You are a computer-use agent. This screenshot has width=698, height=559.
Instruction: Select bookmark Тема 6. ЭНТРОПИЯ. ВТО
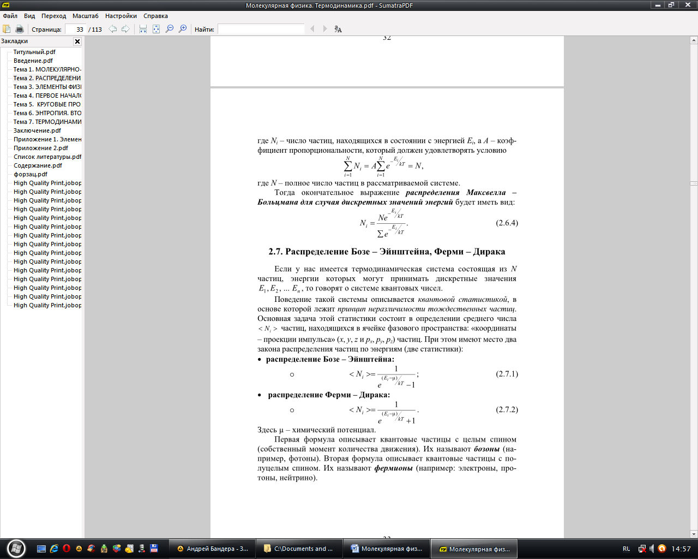(x=47, y=113)
